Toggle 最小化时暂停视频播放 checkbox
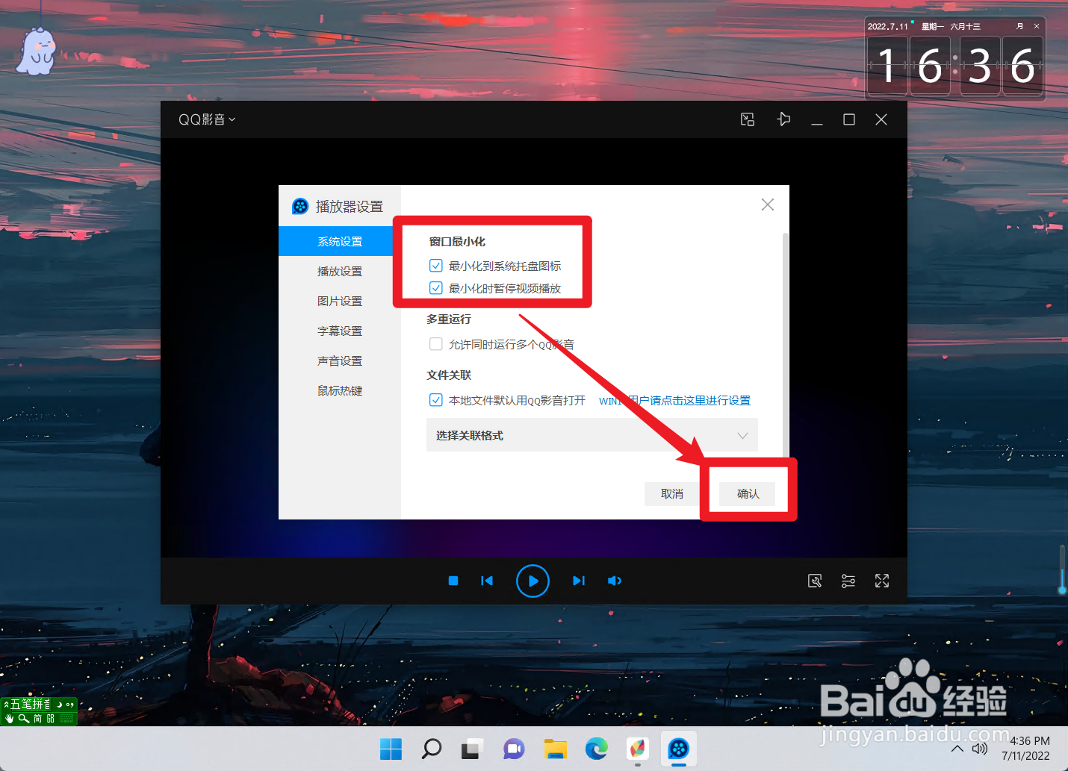Viewport: 1068px width, 771px height. (436, 288)
